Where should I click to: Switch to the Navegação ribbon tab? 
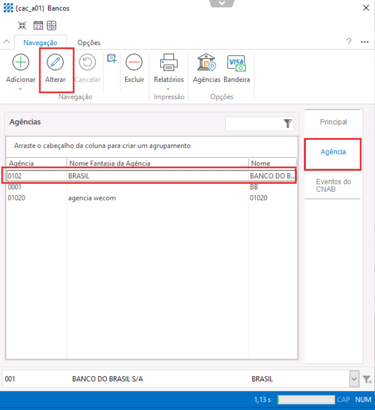tap(40, 43)
